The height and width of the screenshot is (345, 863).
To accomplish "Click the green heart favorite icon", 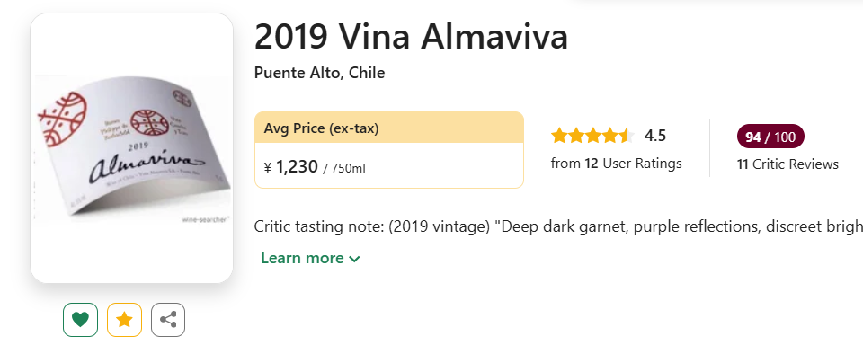I will [80, 320].
